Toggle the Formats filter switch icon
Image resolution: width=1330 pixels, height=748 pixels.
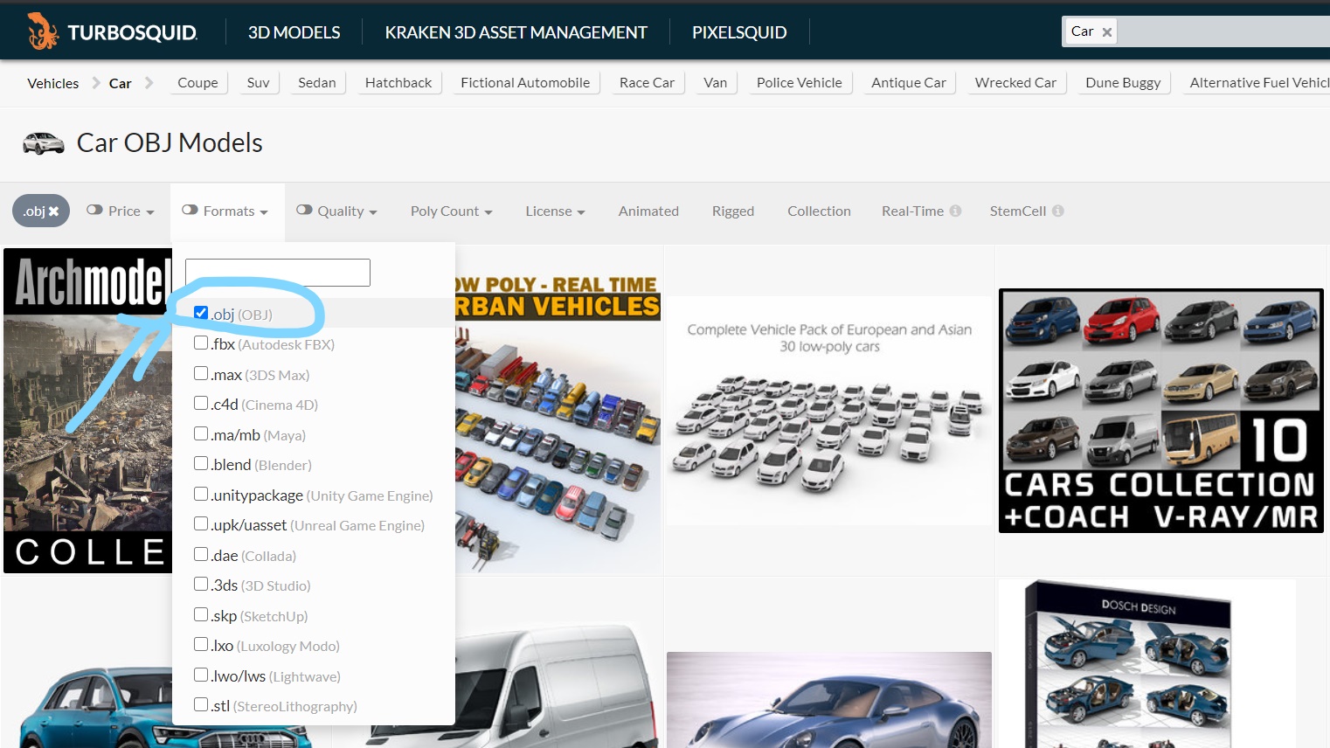pos(190,210)
